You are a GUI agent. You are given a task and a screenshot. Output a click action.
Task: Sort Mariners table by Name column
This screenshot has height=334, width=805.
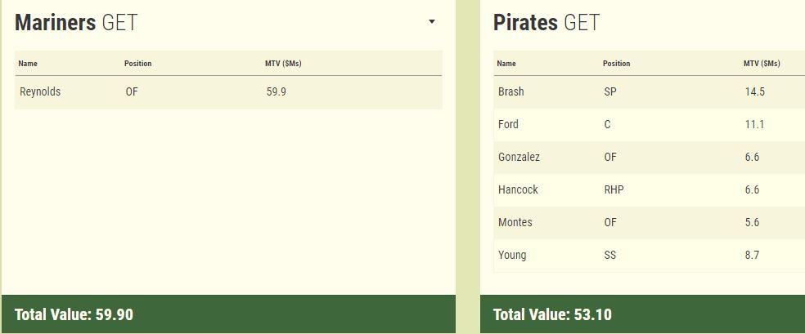coord(29,64)
